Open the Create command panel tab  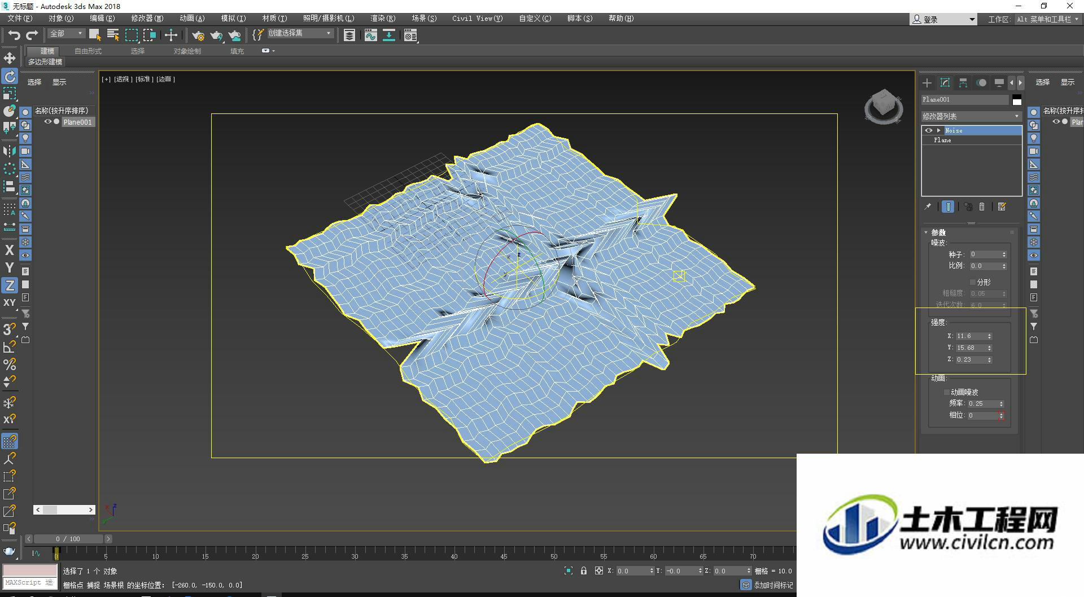click(927, 83)
